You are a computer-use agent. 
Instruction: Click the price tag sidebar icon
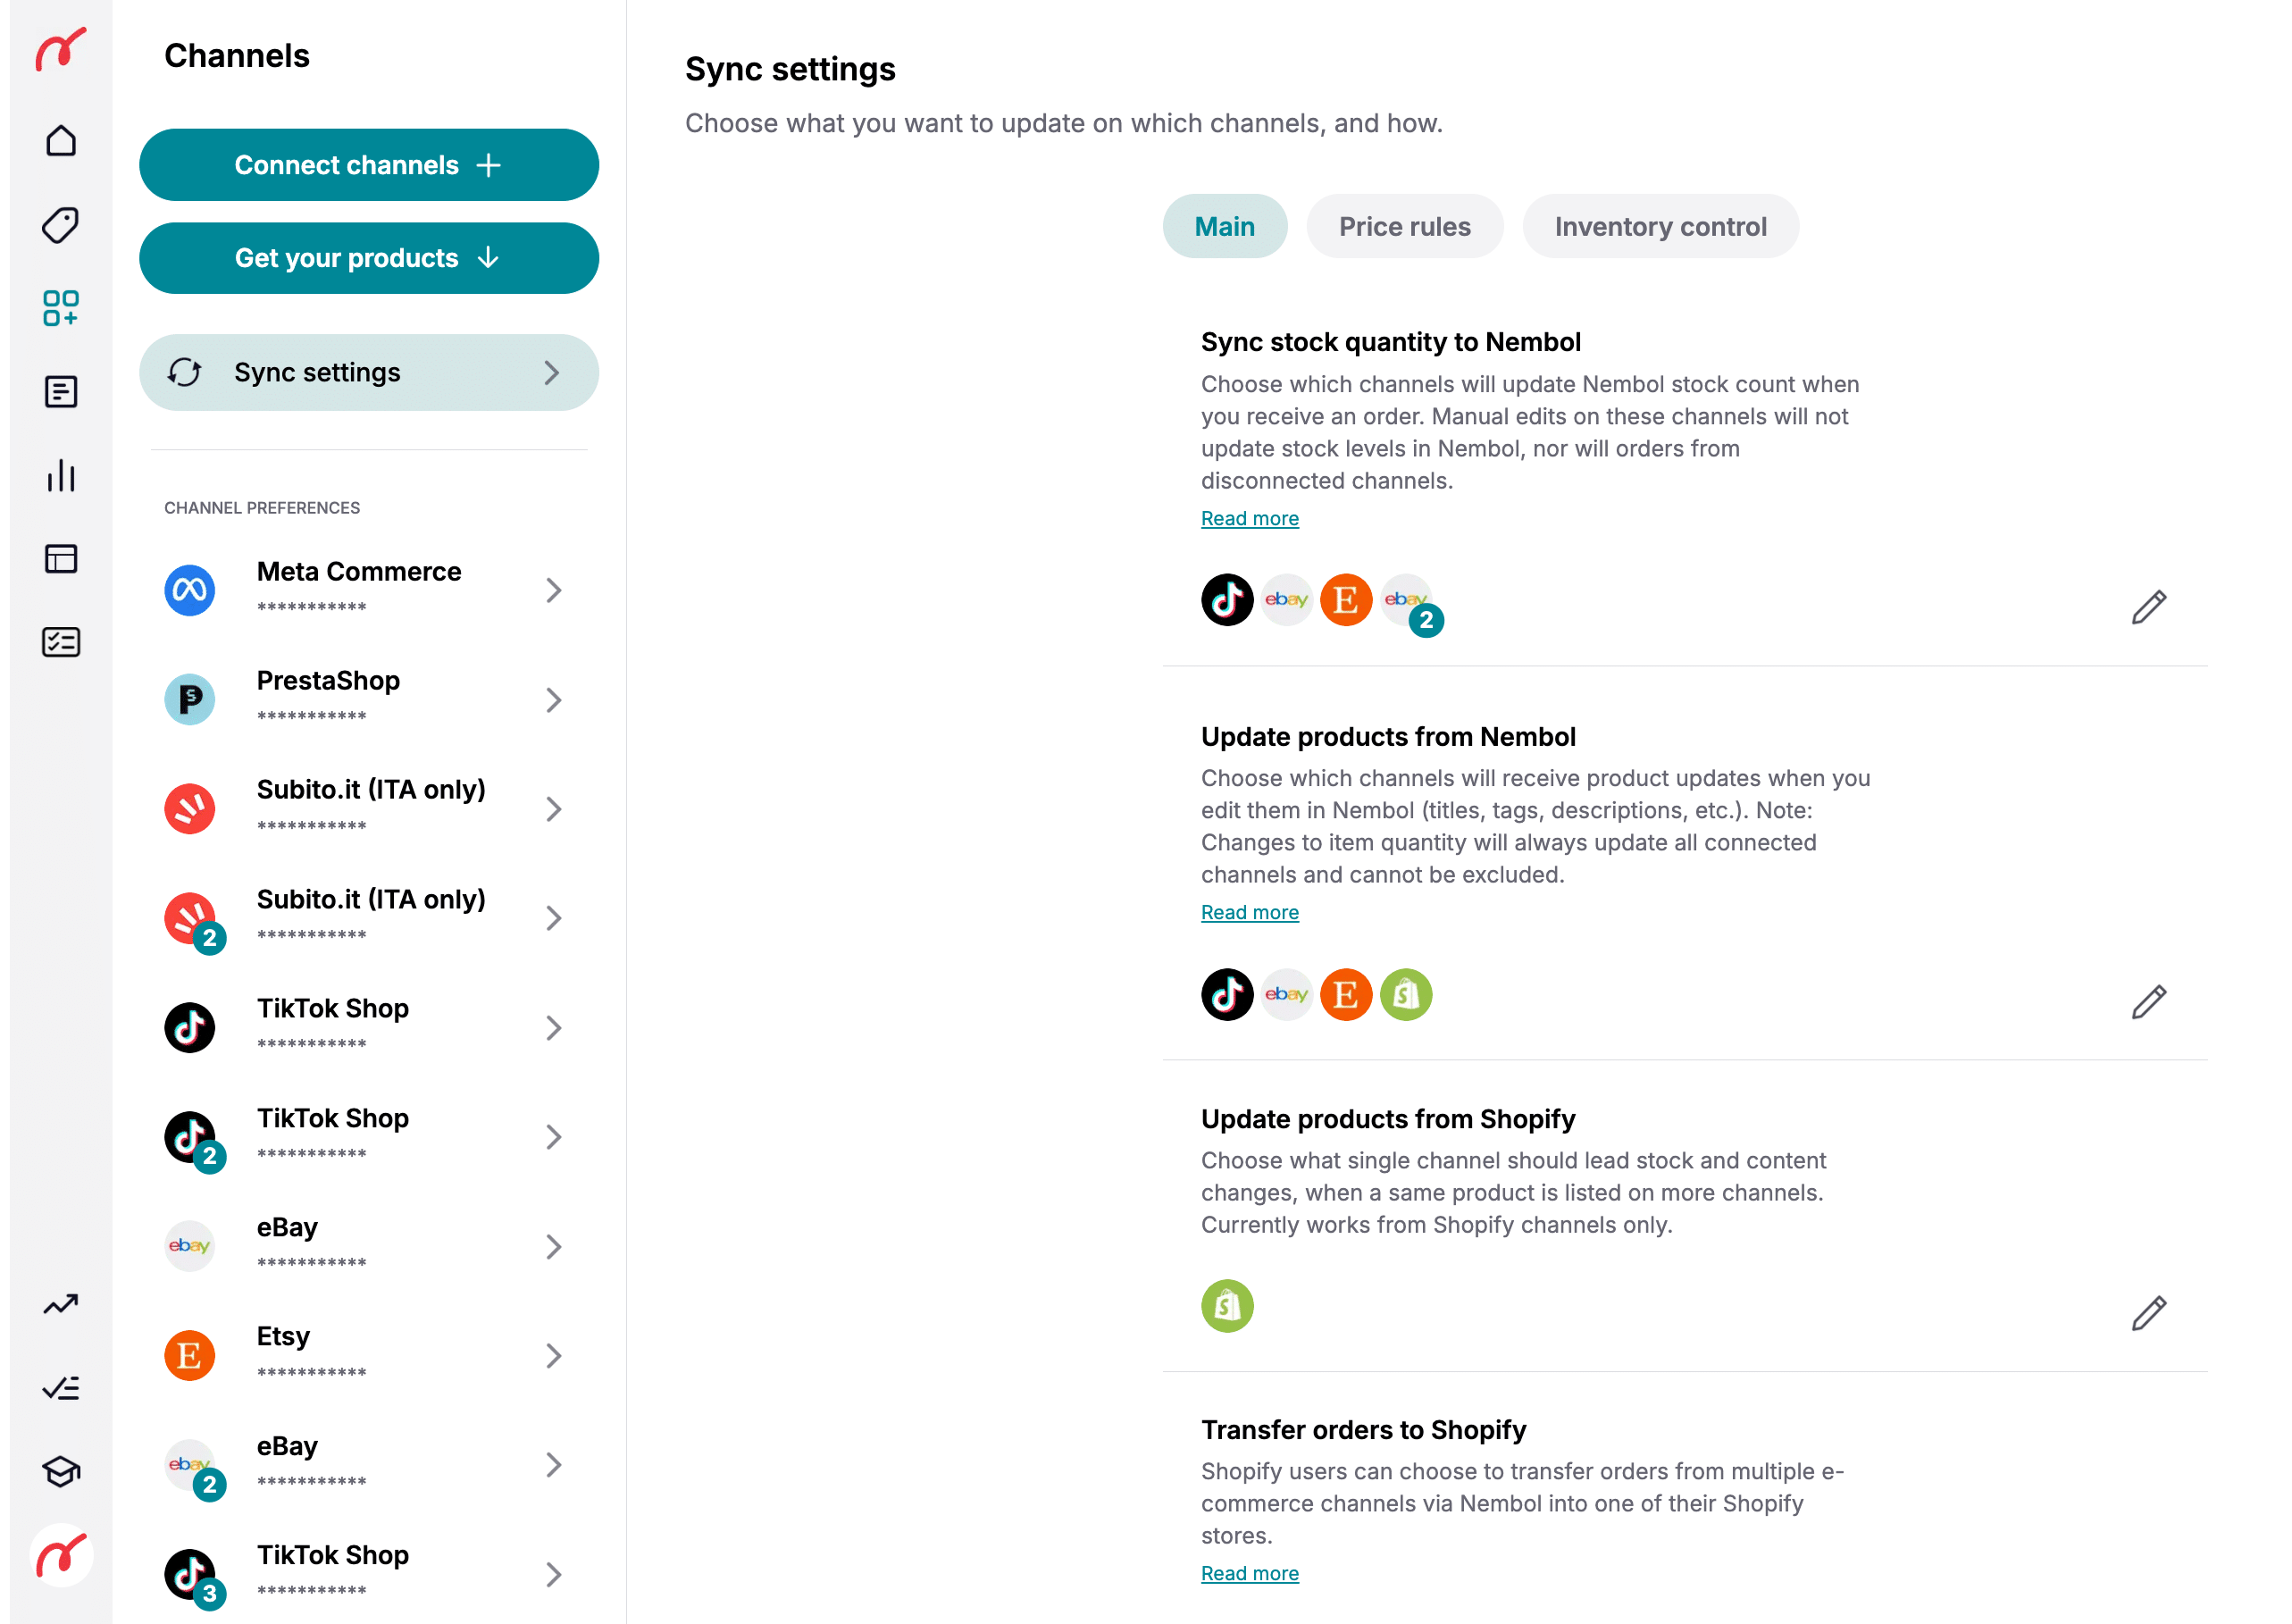coord(61,225)
